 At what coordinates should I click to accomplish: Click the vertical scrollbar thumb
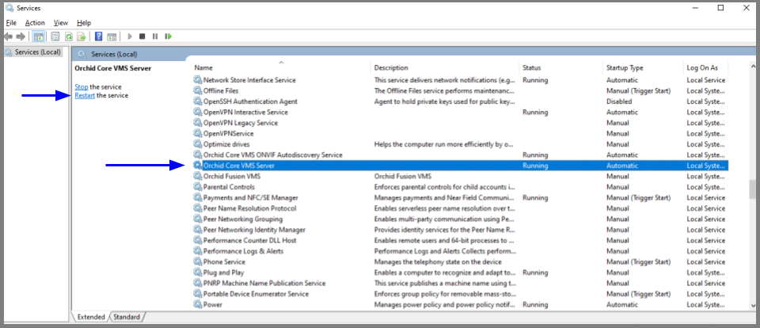pos(753,189)
